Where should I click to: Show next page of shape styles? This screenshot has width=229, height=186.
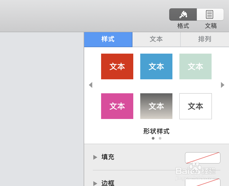[223, 85]
